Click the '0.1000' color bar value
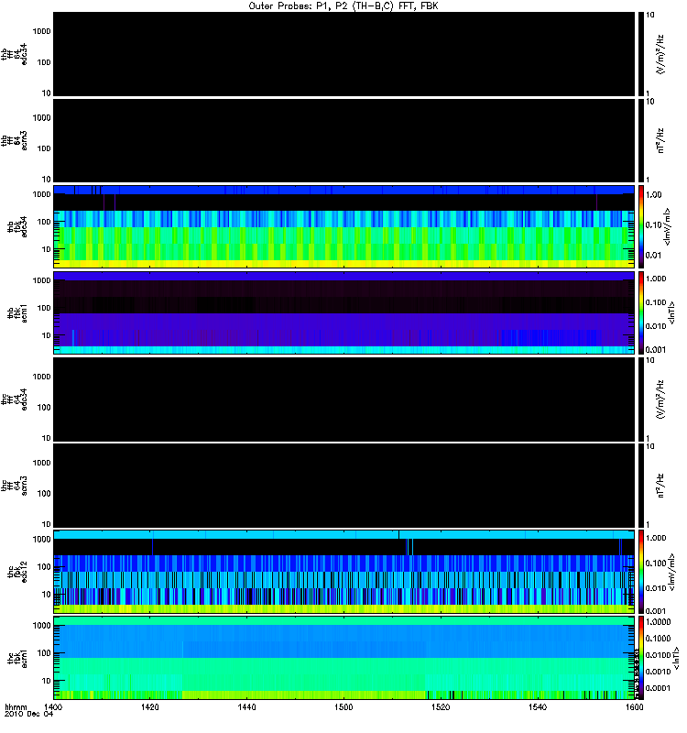687x733 pixels. pyautogui.click(x=658, y=638)
